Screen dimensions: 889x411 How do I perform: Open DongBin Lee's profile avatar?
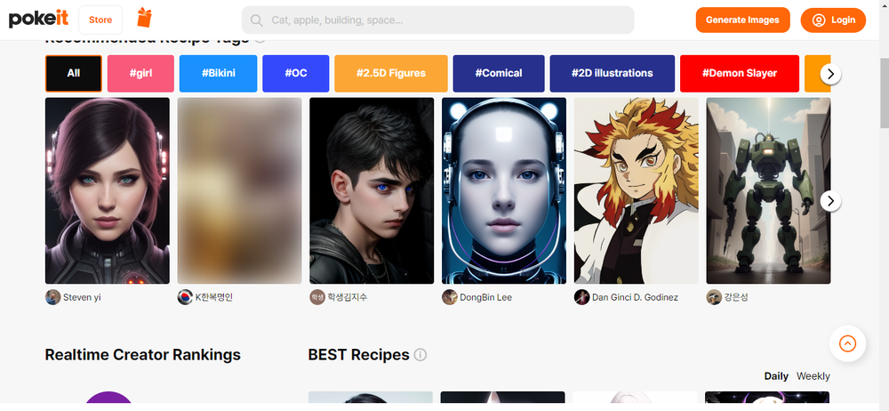449,297
